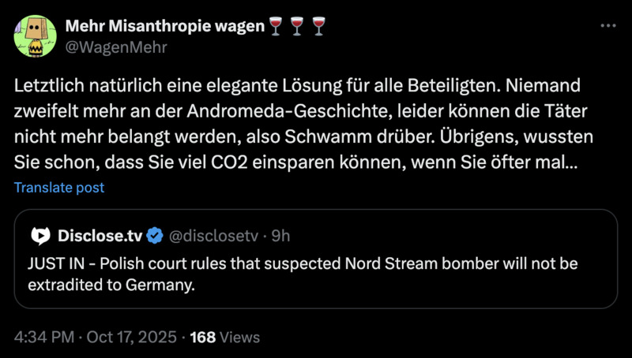The height and width of the screenshot is (358, 632).
Task: Open the Disclose.tv account name
Action: pos(101,235)
